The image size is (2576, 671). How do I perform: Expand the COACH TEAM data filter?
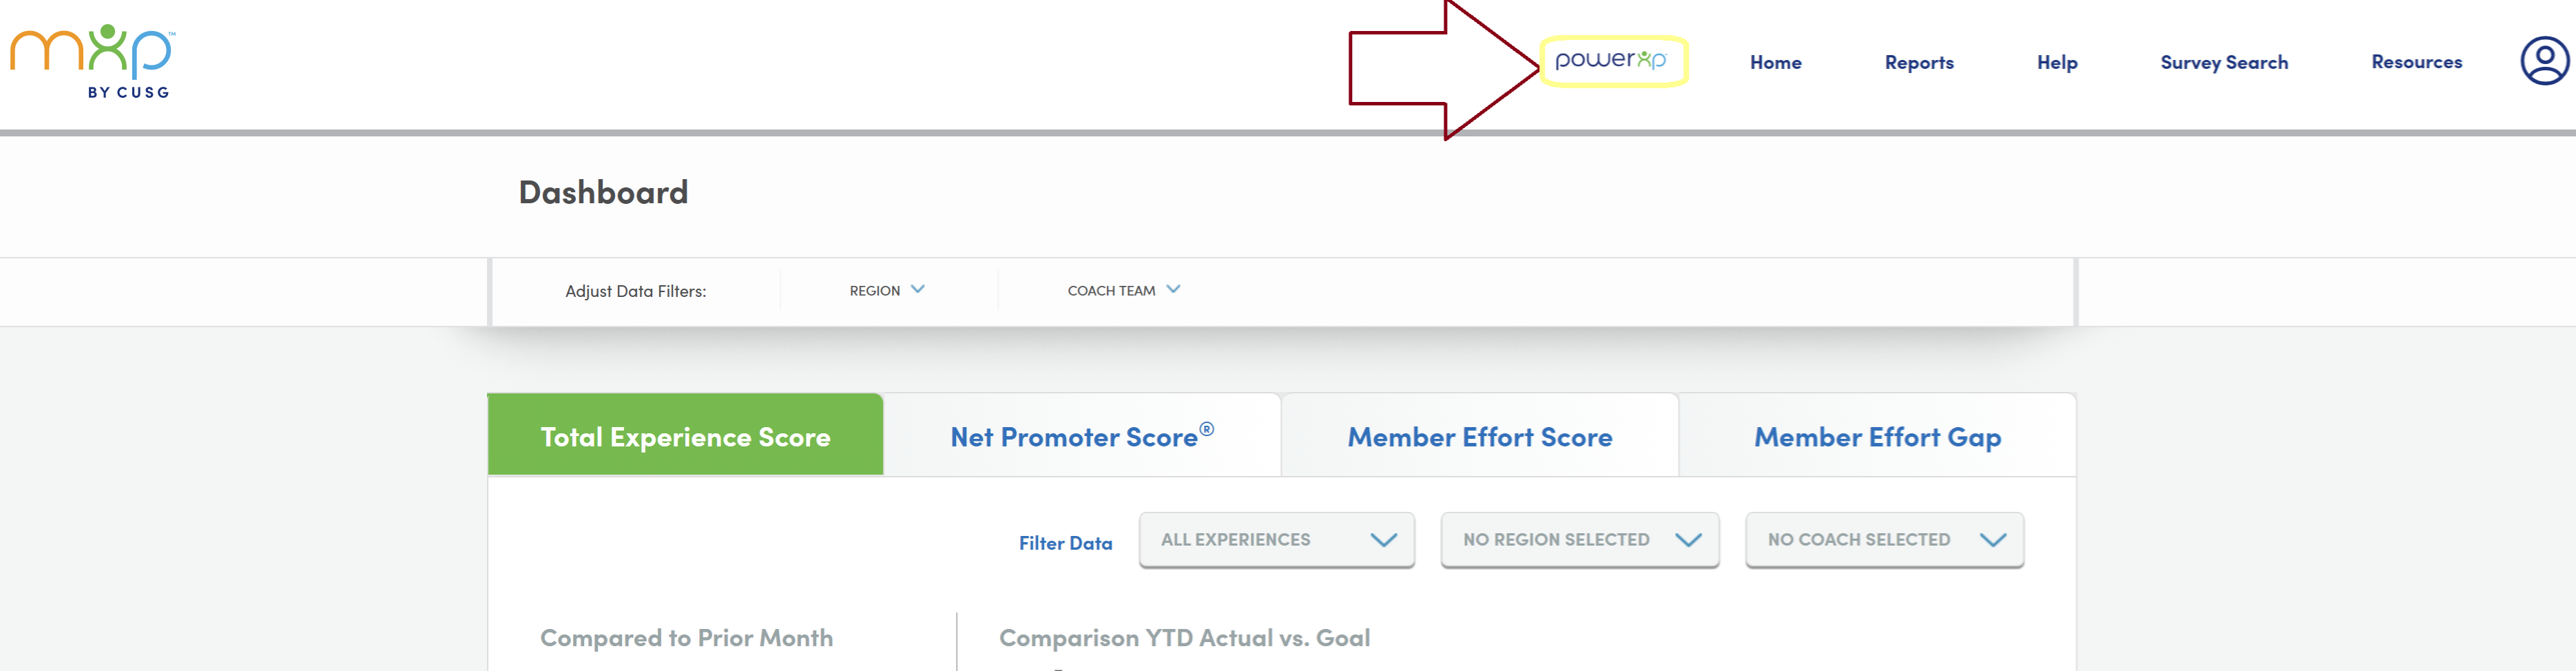1124,291
